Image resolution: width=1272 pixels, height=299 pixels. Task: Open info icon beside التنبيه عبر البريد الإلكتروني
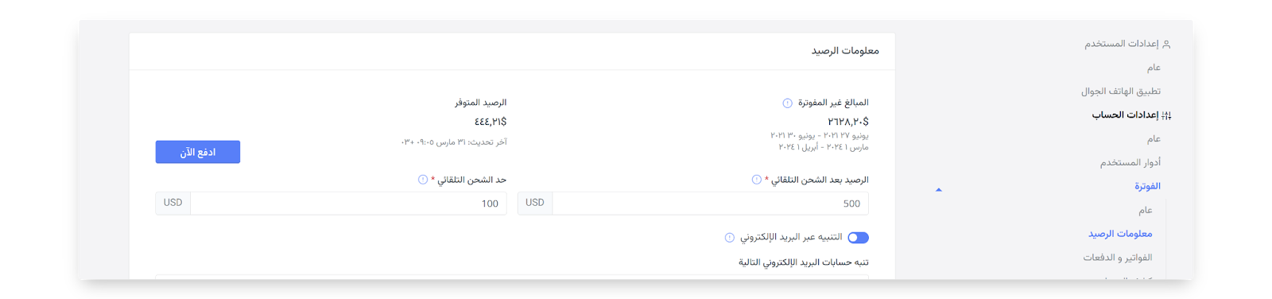click(730, 238)
